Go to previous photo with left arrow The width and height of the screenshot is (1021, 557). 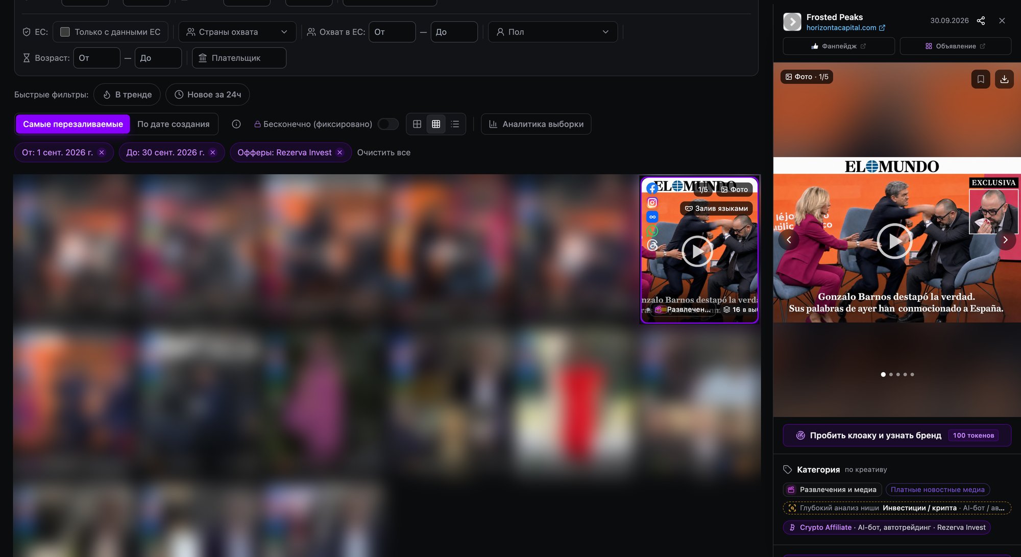pyautogui.click(x=789, y=239)
